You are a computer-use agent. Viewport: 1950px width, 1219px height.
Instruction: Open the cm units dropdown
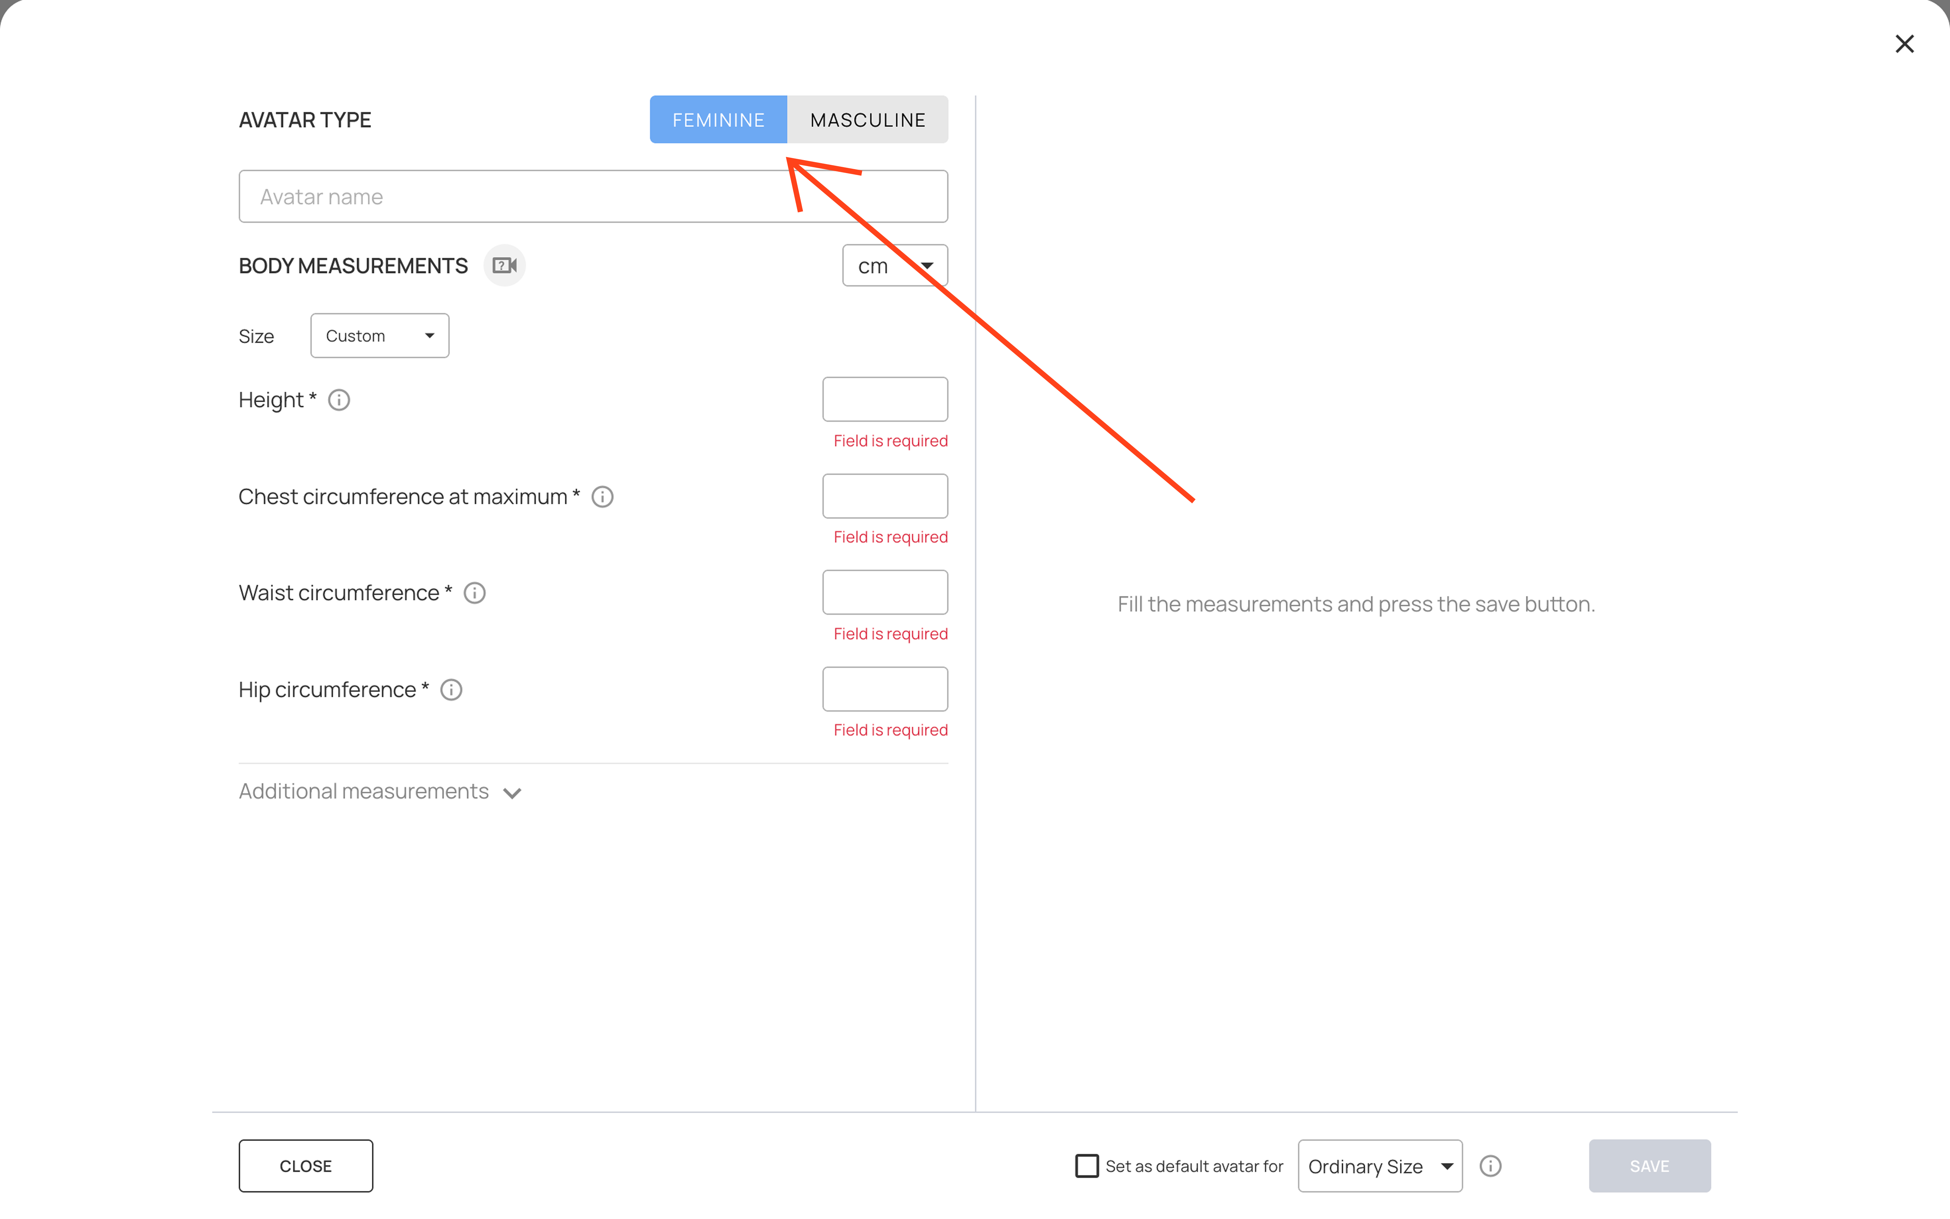coord(895,265)
